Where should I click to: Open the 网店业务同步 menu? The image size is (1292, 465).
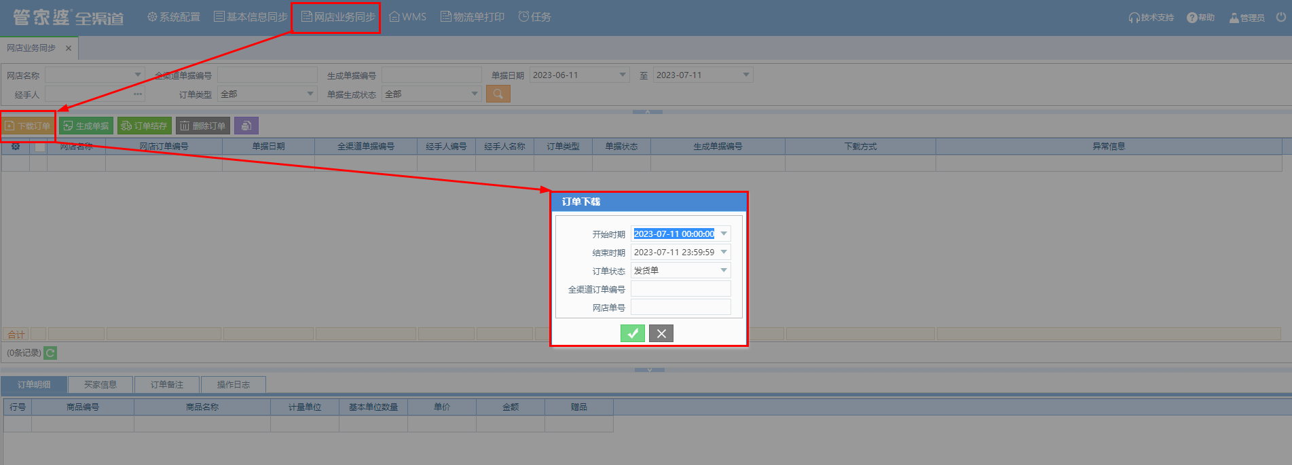coord(338,17)
